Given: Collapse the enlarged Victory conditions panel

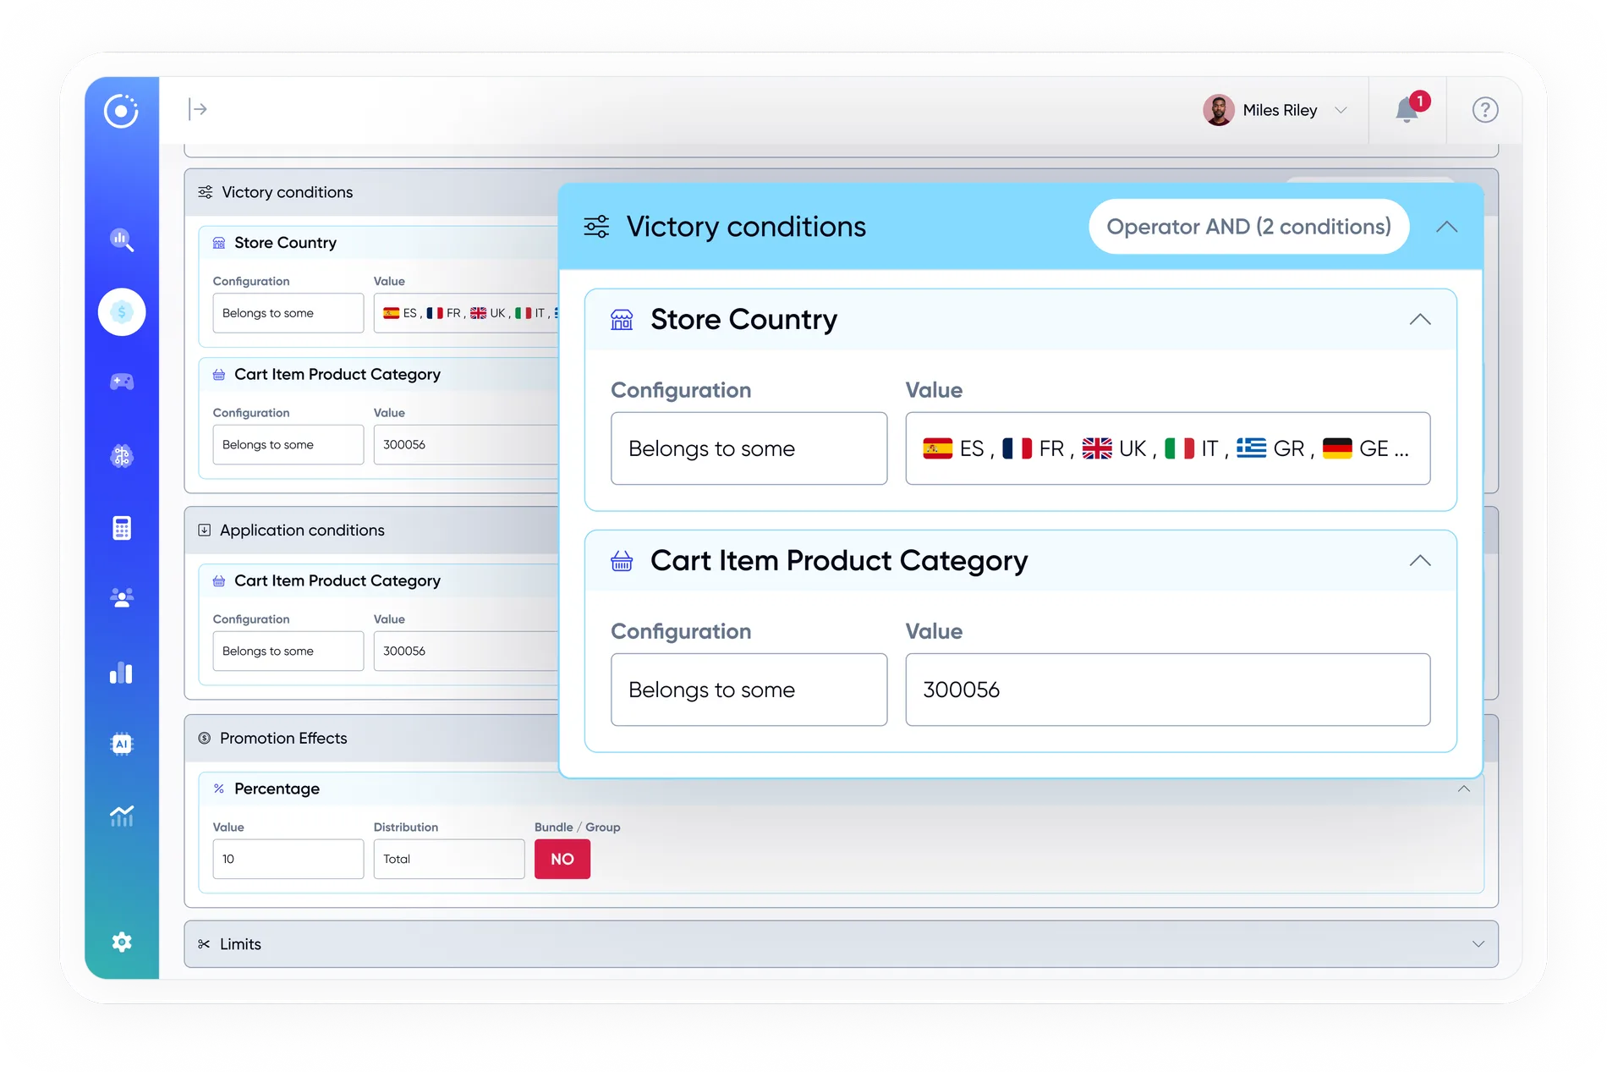Looking at the screenshot, I should point(1446,227).
